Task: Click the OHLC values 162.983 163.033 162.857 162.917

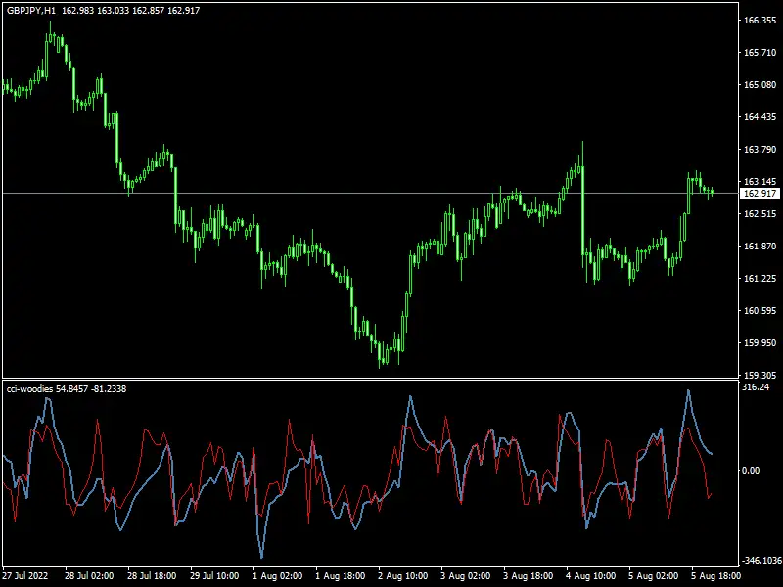Action: click(x=130, y=11)
